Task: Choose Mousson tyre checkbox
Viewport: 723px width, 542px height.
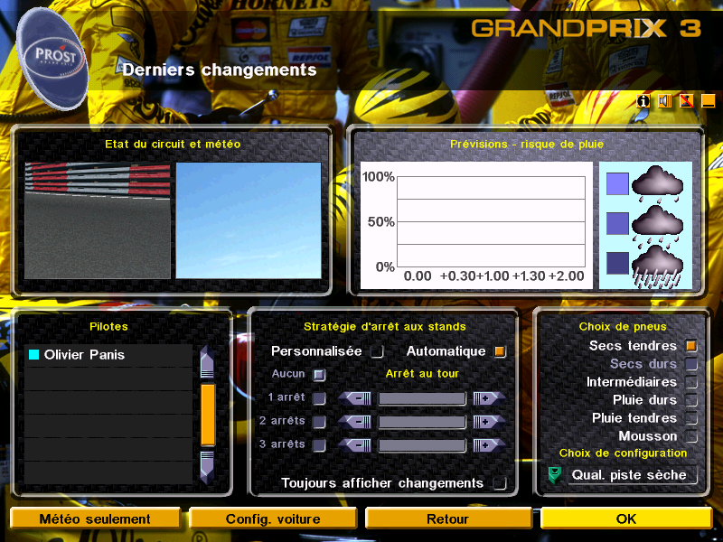Action: 690,436
